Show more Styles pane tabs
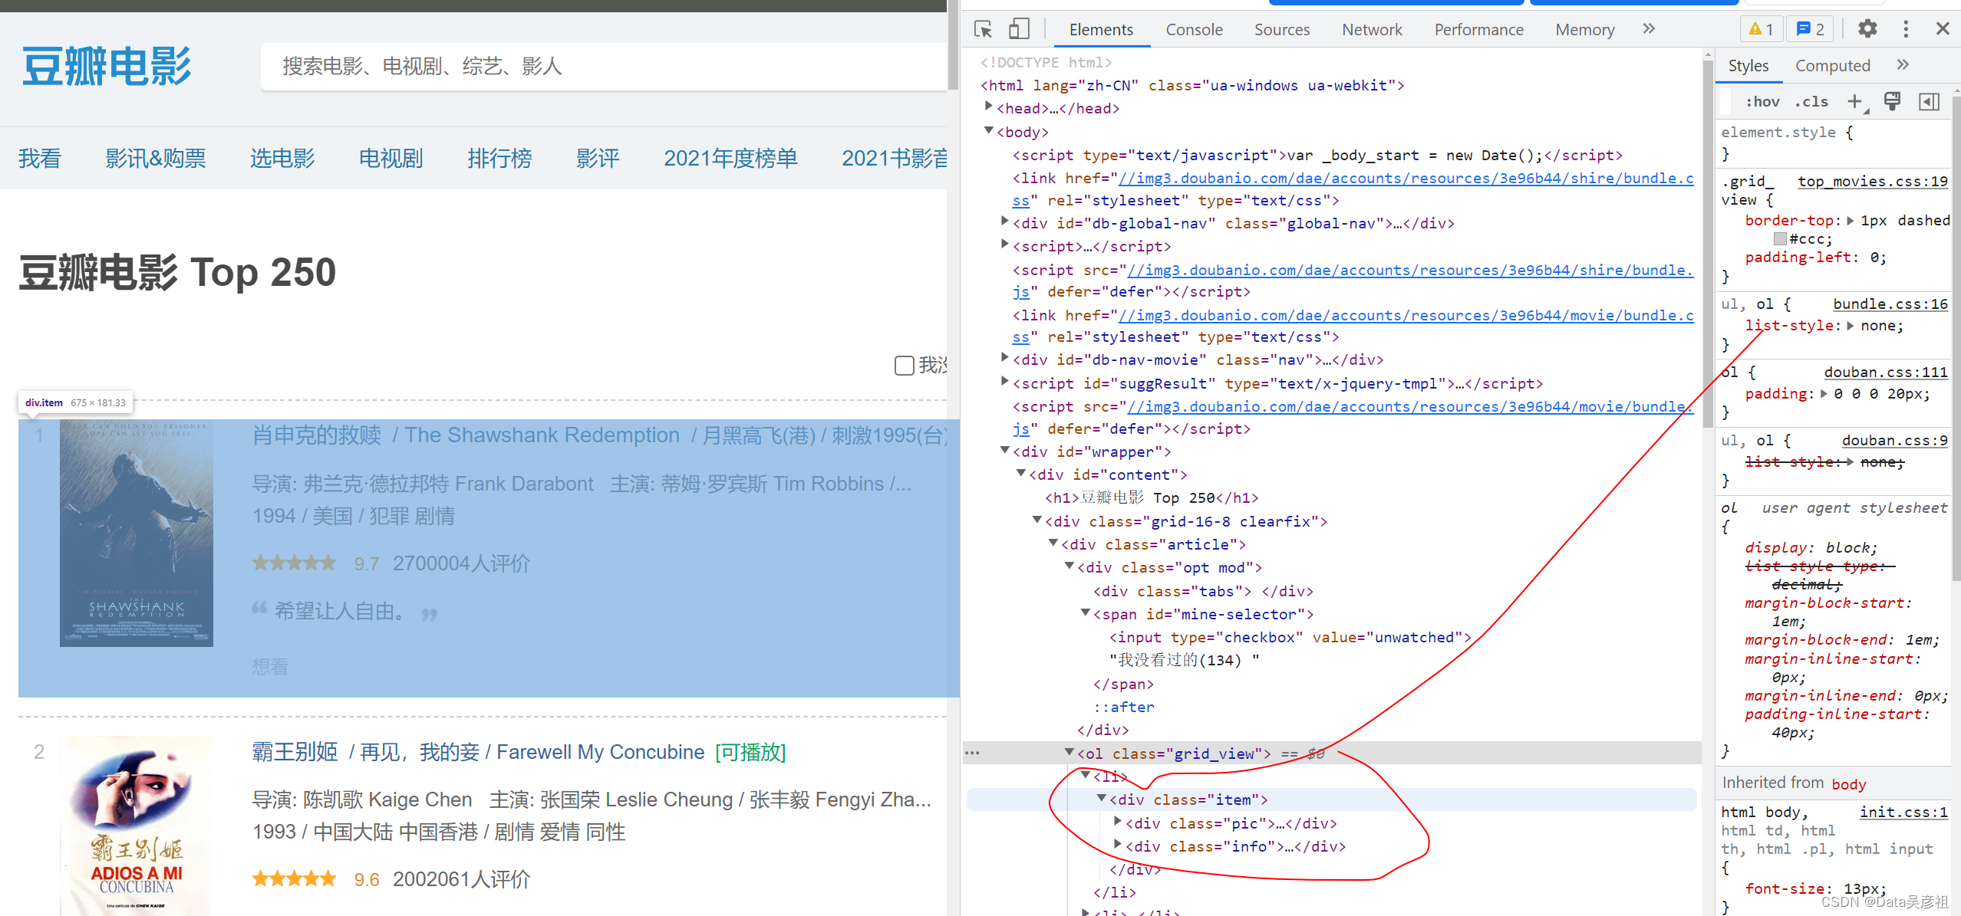Viewport: 1961px width, 916px height. pyautogui.click(x=1903, y=65)
